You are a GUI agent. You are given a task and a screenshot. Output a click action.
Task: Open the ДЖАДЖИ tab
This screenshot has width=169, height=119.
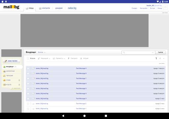pos(59,8)
